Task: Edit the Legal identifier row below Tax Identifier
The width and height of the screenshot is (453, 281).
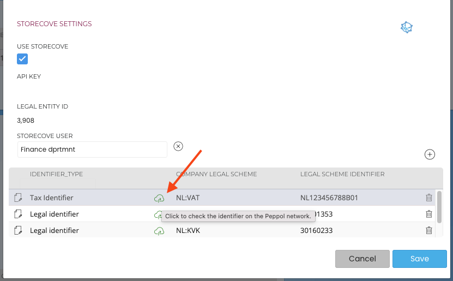Action: click(x=18, y=214)
